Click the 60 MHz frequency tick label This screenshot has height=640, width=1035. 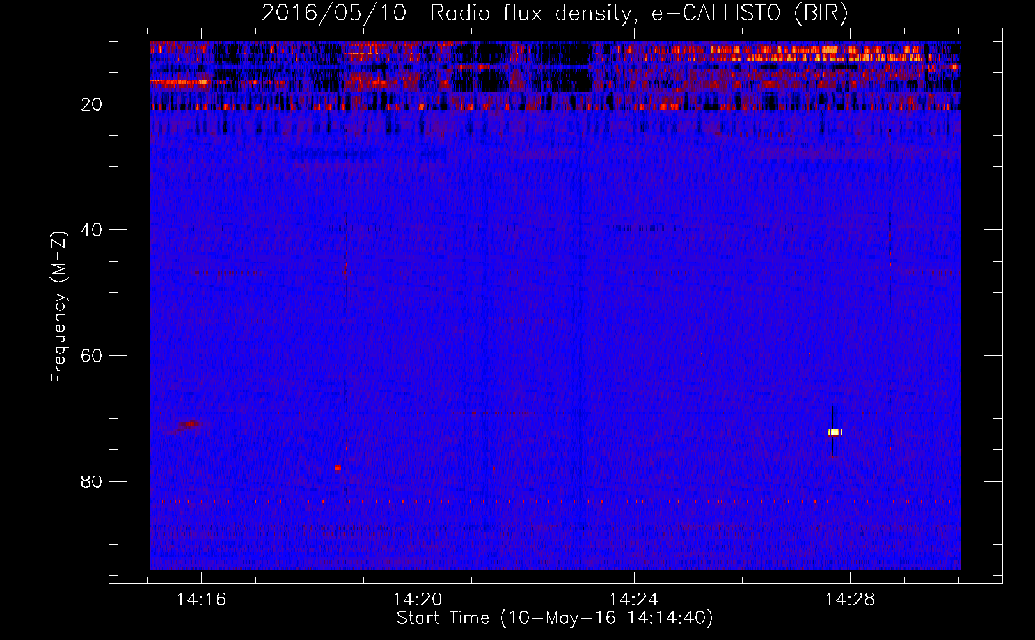[92, 356]
